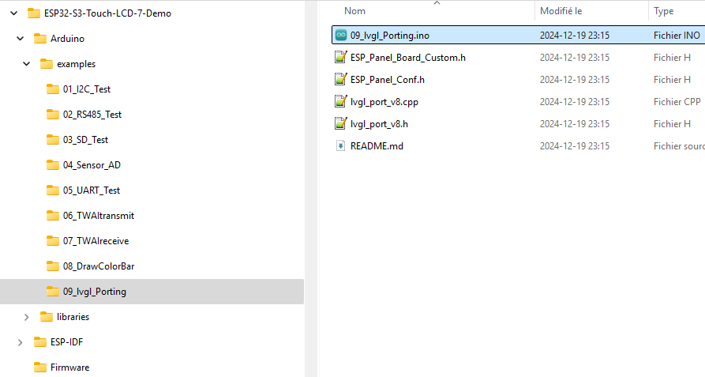Click the Arduino folder icon
This screenshot has width=705, height=377.
point(40,38)
